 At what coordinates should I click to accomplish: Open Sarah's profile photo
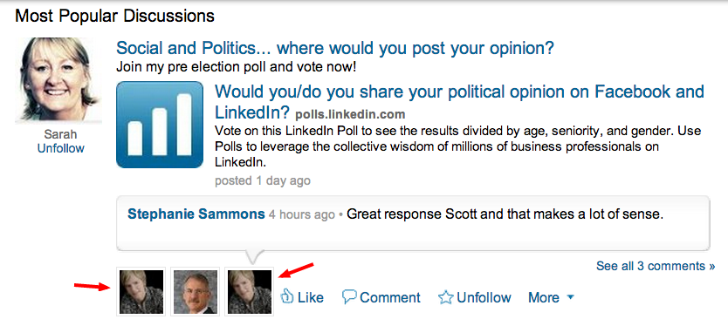[58, 79]
